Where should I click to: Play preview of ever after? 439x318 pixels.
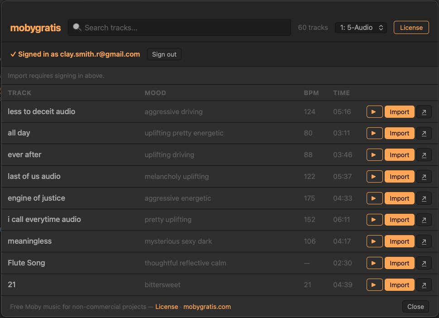[374, 155]
